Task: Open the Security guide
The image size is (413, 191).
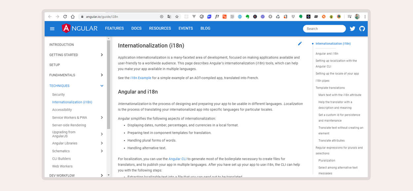Action: click(58, 95)
